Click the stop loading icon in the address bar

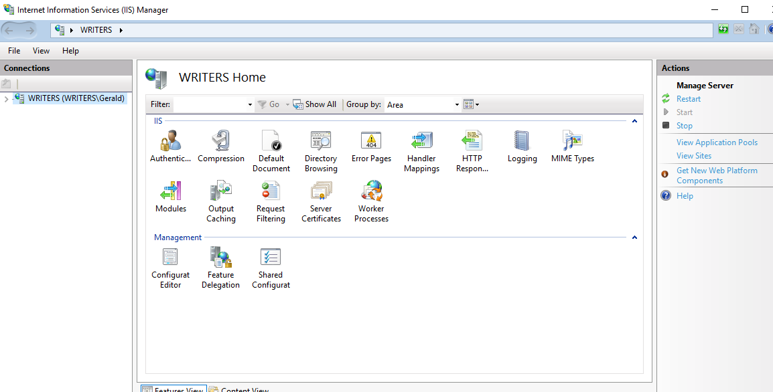738,29
